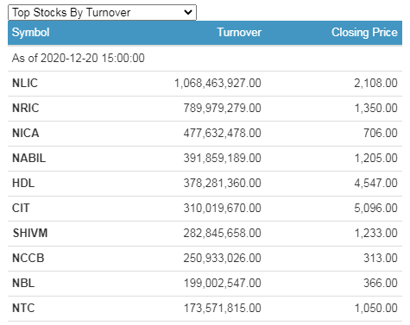Click closing price 5,096.00
410x325 pixels.
(x=375, y=208)
